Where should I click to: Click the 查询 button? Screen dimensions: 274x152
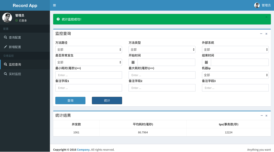(x=70, y=100)
